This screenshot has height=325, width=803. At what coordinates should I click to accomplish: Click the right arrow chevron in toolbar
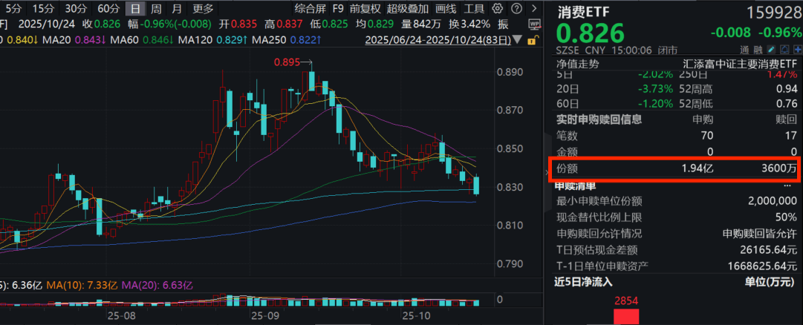[534, 9]
